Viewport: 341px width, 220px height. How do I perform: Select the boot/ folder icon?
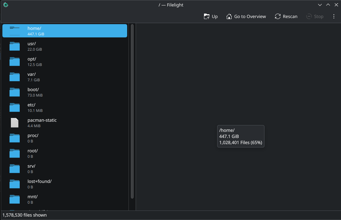pos(15,92)
